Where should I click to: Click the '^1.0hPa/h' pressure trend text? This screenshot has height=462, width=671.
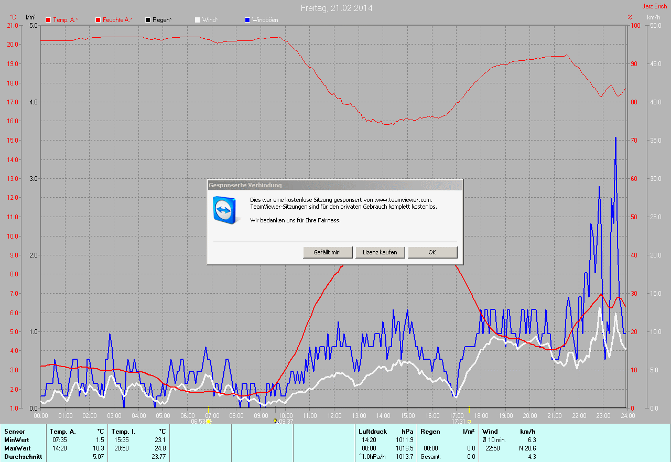tap(373, 457)
